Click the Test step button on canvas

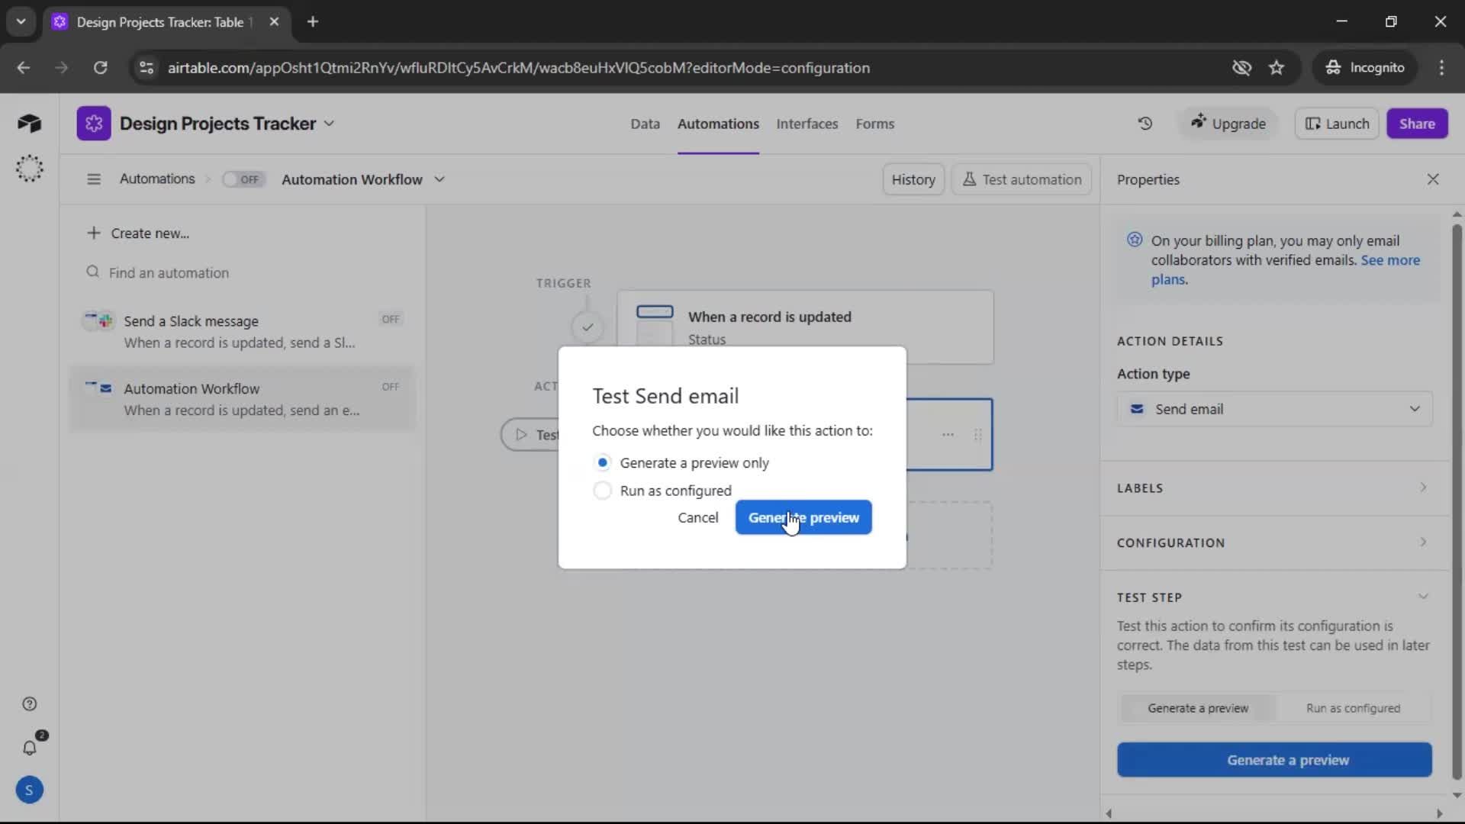point(531,435)
